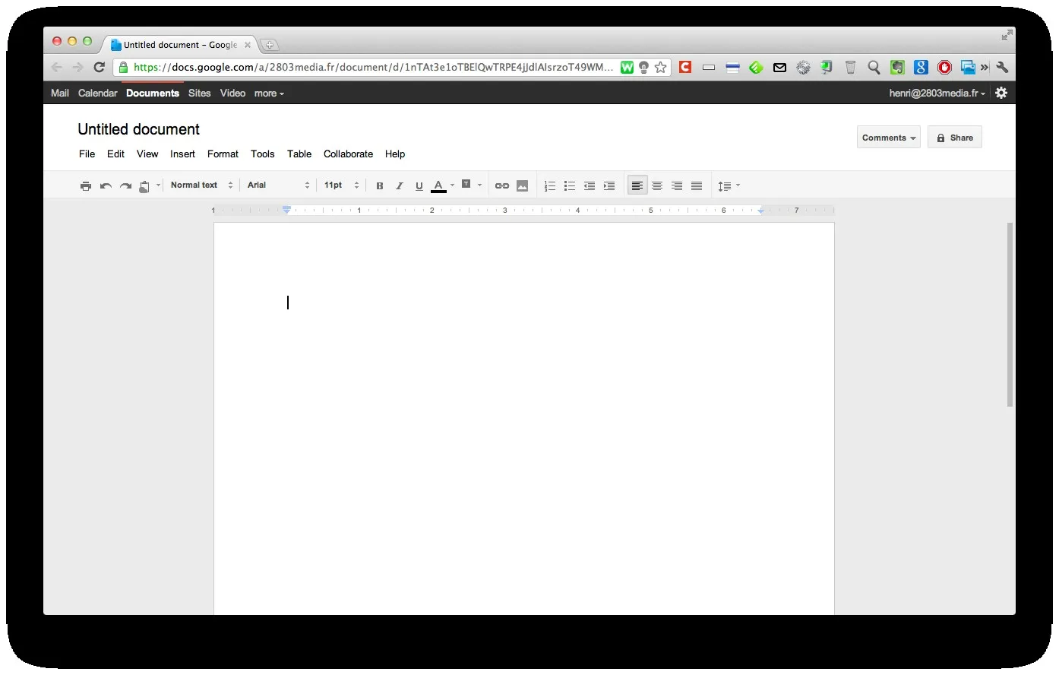Reload the page in Chrome
Image resolution: width=1059 pixels, height=675 pixels.
99,68
